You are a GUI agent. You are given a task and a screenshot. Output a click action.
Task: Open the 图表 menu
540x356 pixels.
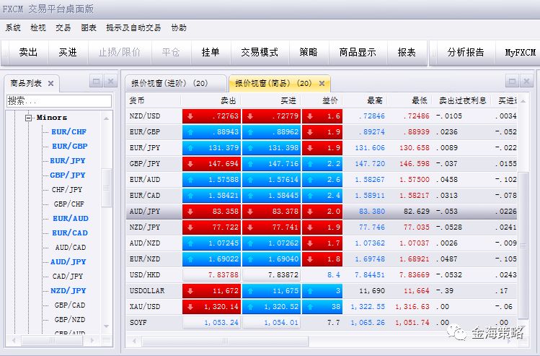click(x=89, y=27)
